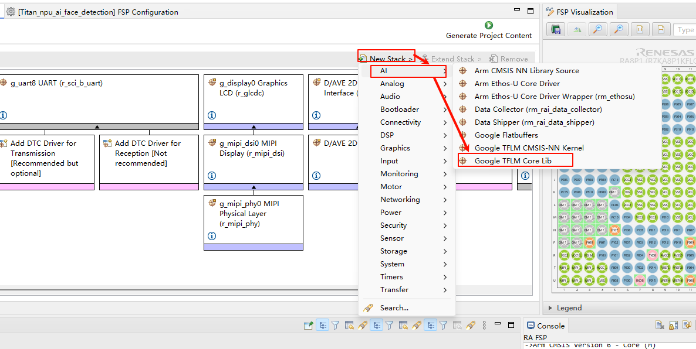Screen dimensions: 696x349
Task: Click info icon on g_display0 Graphics LCD
Action: click(x=212, y=115)
